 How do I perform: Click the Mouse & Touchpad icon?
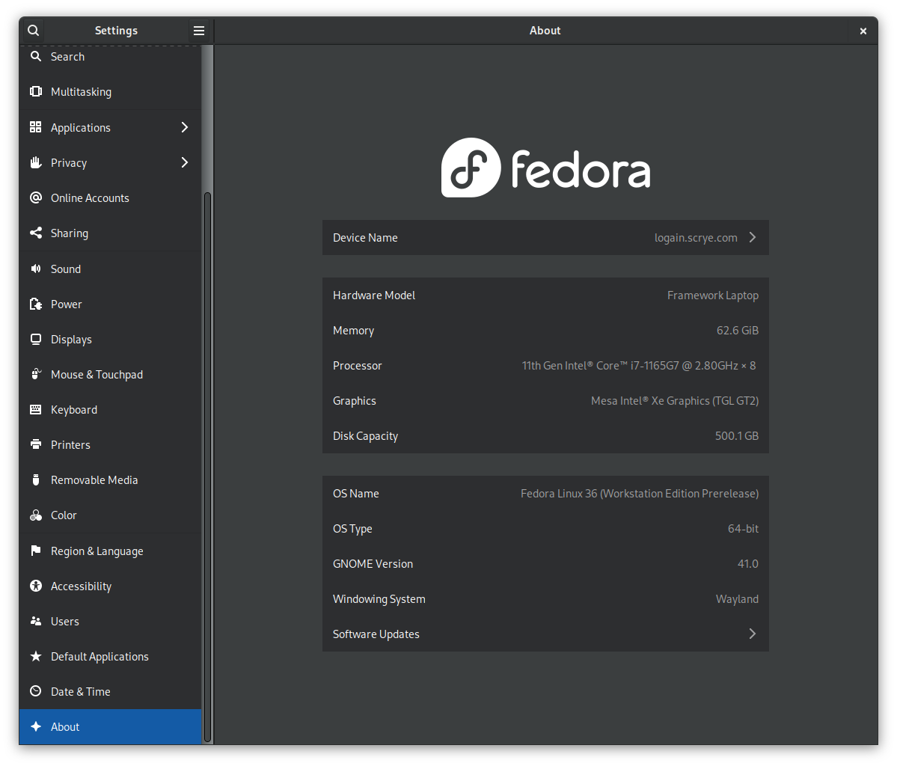[x=35, y=374]
